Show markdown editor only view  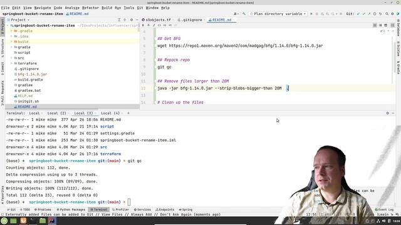coord(375,25)
